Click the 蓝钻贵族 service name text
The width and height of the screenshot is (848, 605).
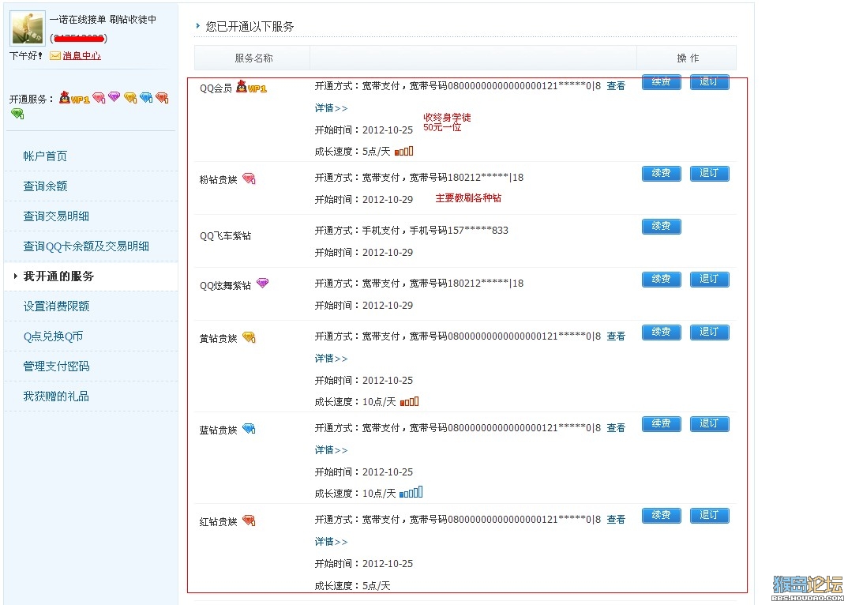pyautogui.click(x=219, y=430)
